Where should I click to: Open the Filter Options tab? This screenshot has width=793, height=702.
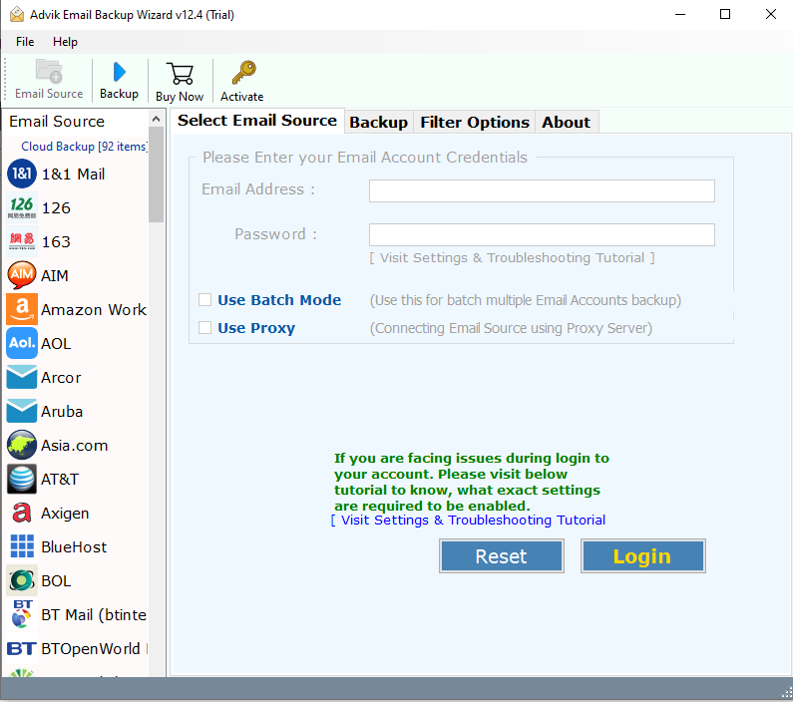pyautogui.click(x=475, y=123)
